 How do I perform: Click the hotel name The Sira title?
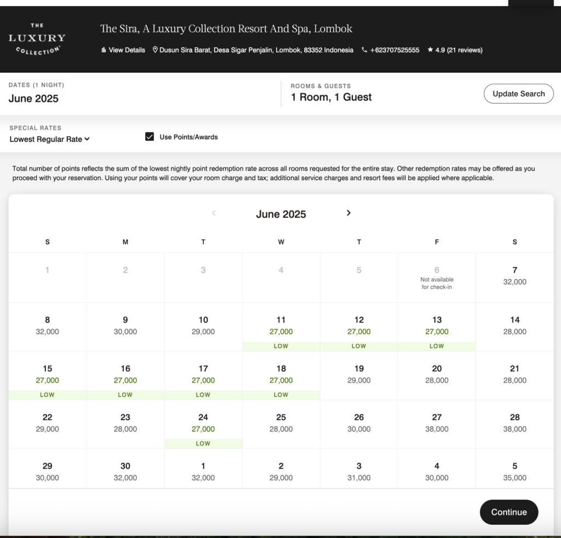(x=226, y=28)
